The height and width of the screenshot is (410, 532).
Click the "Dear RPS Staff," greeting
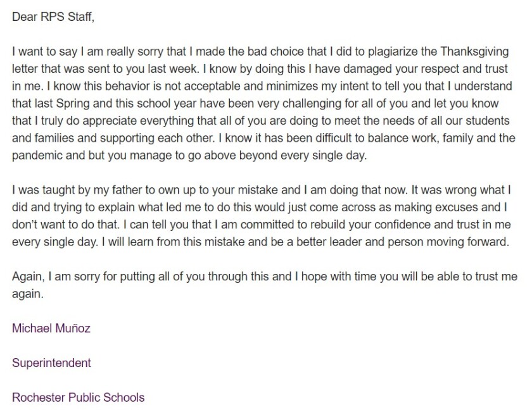pos(53,17)
